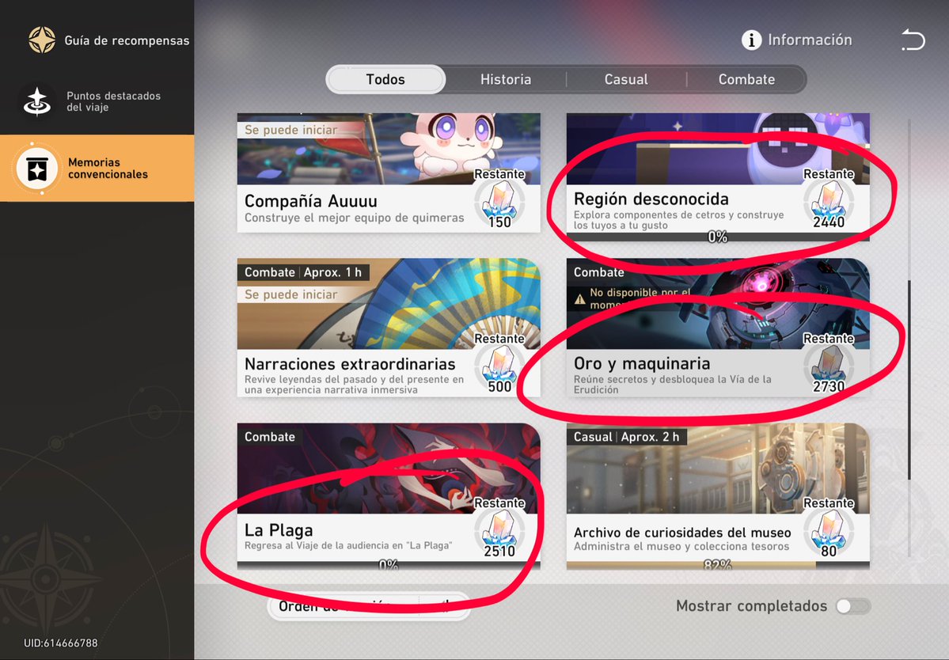The height and width of the screenshot is (660, 949).
Task: Click 'Se puede iniciar' on Narraciones card
Action: tap(291, 294)
